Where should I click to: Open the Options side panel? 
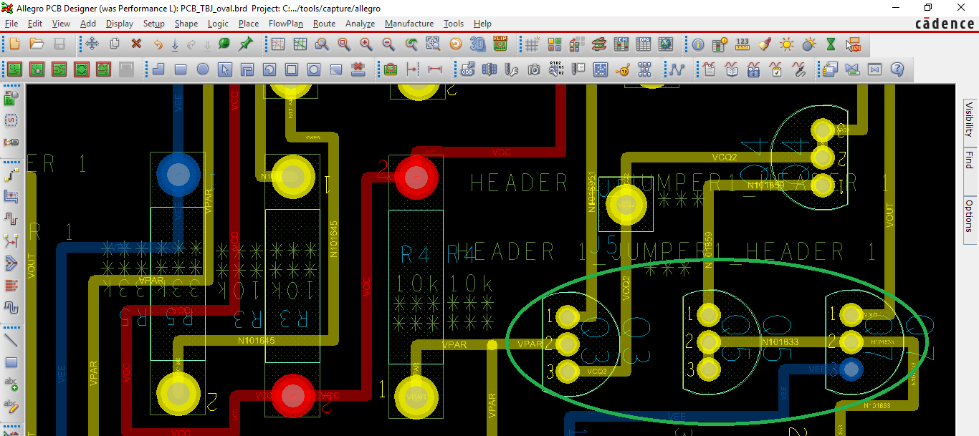click(968, 214)
